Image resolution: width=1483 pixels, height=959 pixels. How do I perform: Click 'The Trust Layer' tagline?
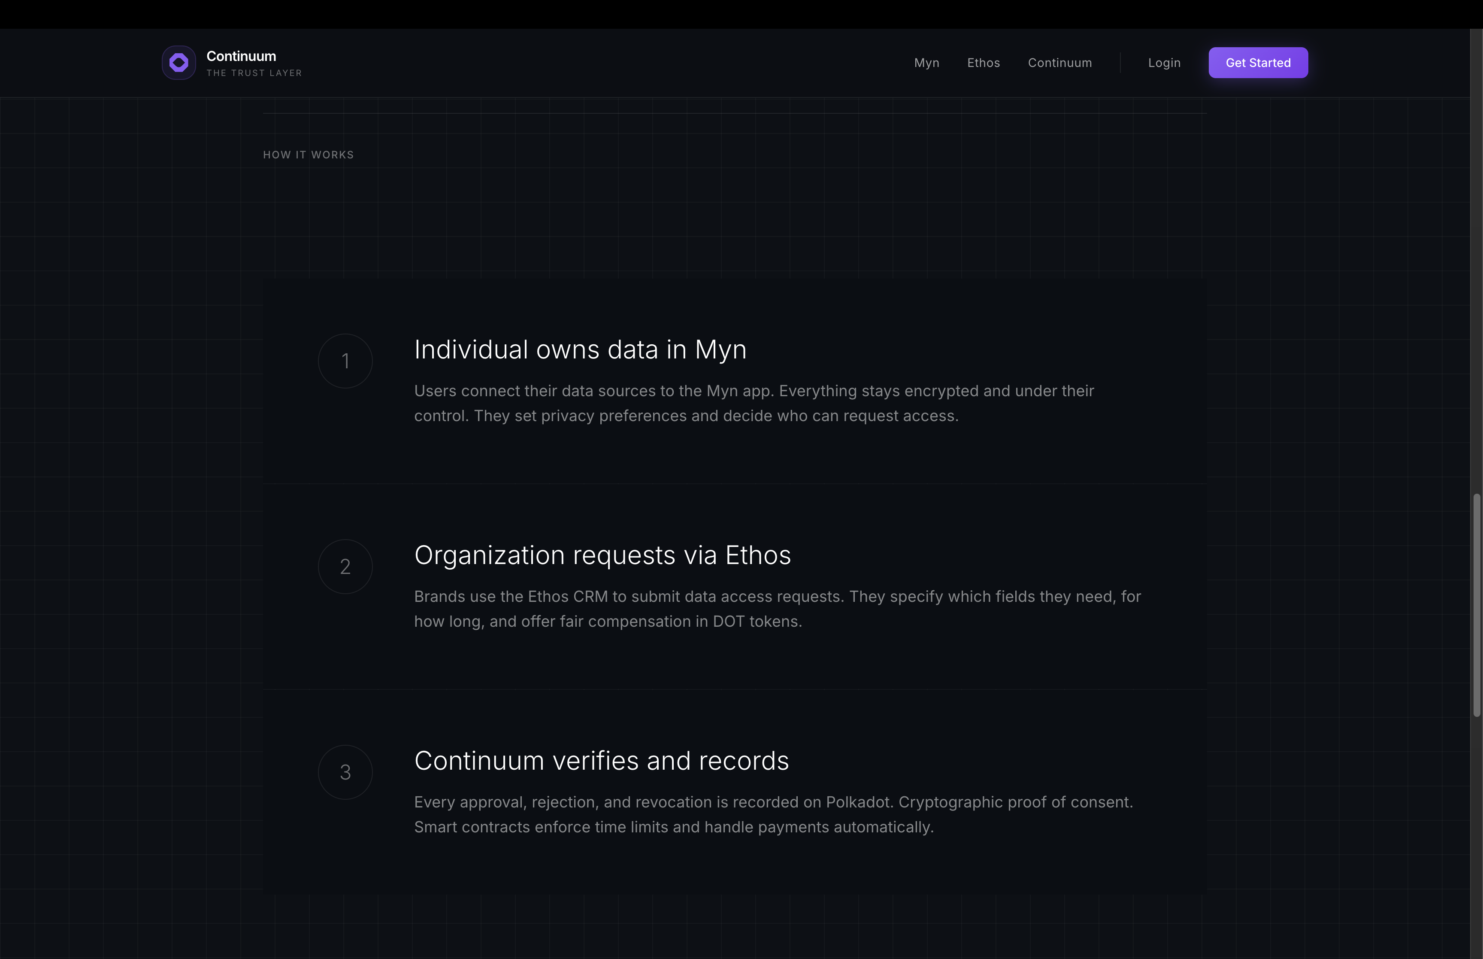tap(254, 73)
